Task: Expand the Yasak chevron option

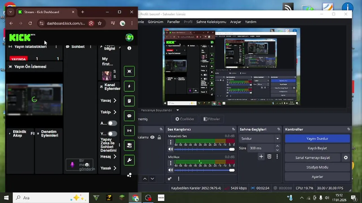Action: tap(115, 168)
